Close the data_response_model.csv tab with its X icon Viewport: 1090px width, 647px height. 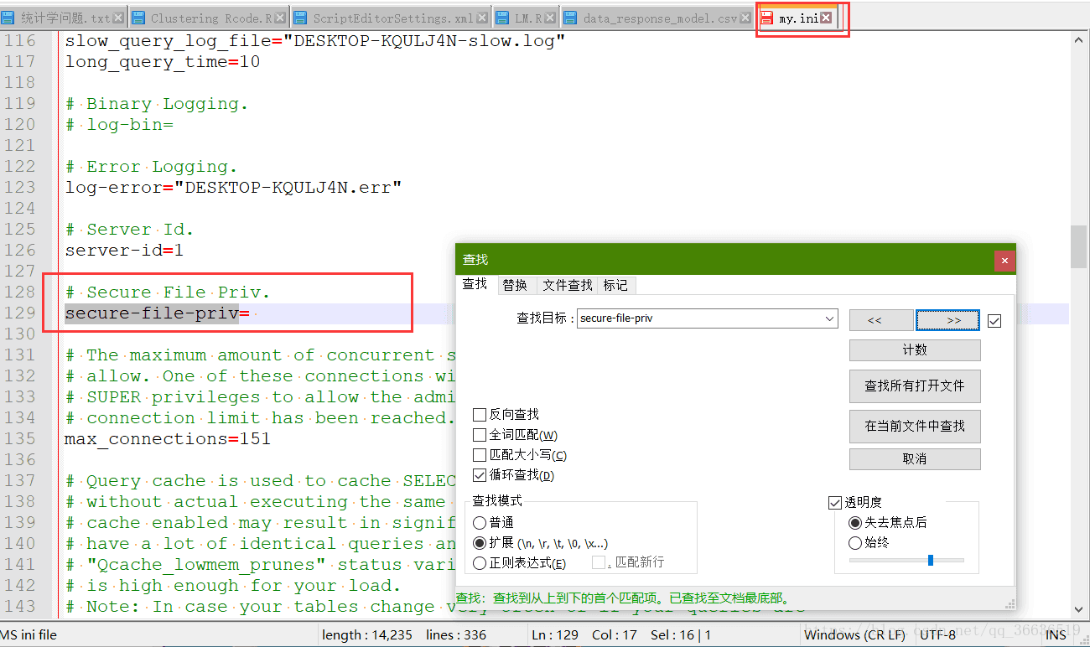click(x=744, y=18)
